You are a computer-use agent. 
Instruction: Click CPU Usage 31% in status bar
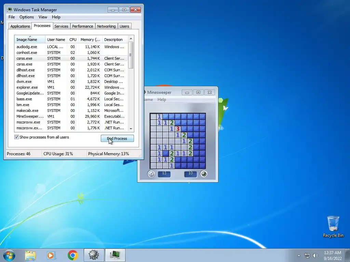pyautogui.click(x=58, y=154)
